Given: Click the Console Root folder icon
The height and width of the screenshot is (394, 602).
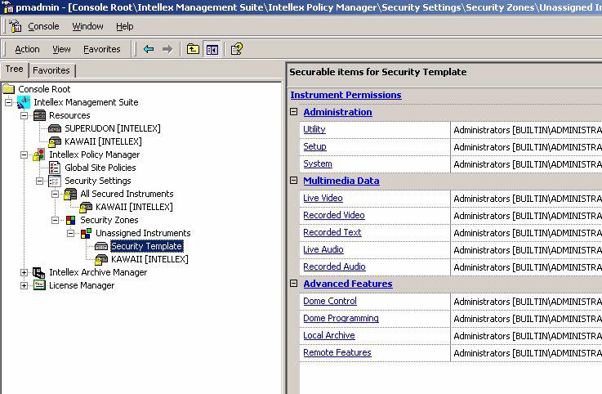Looking at the screenshot, I should [9, 89].
